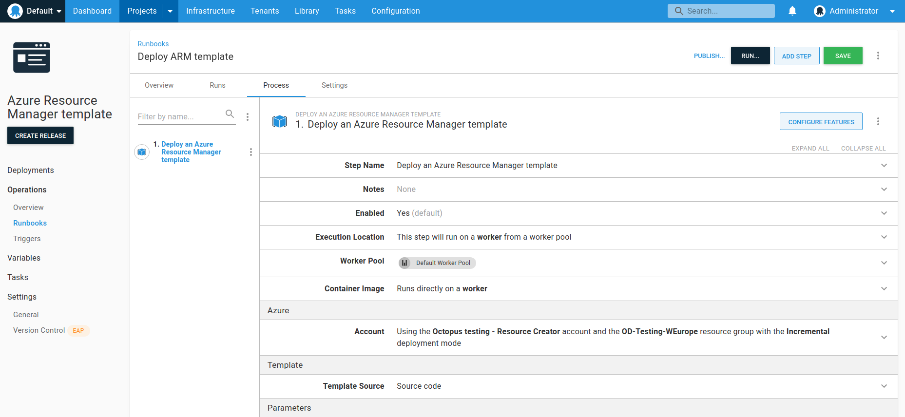Expand the Step Name section

tap(578, 166)
